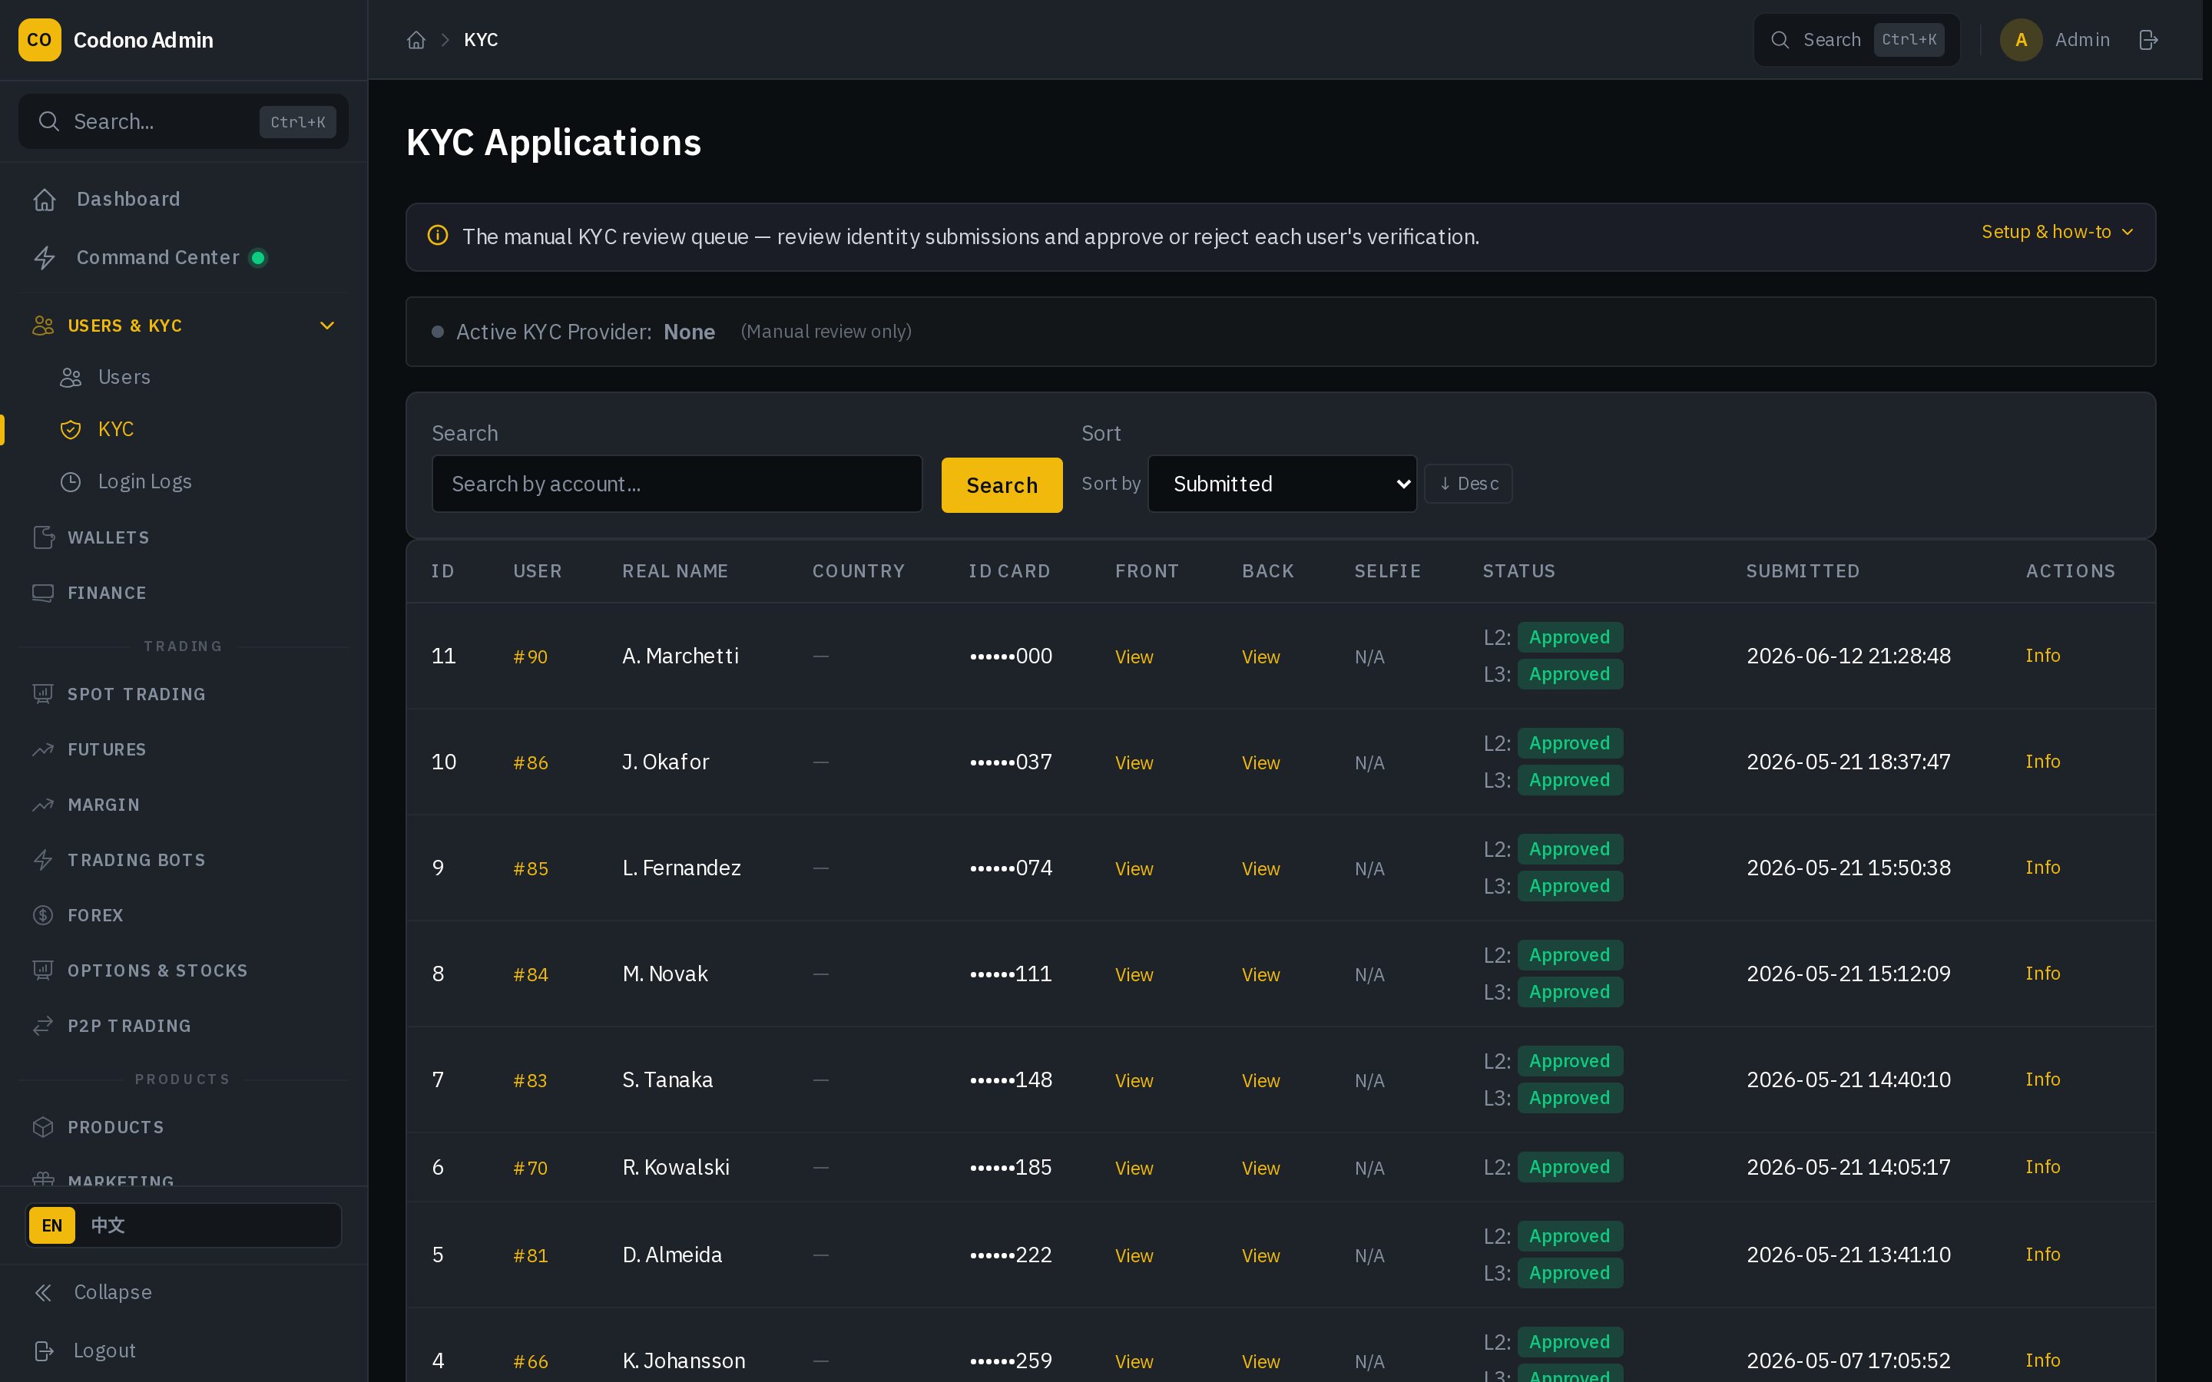This screenshot has height=1382, width=2212.
Task: Click the Codono Admin CO logo
Action: 39,40
